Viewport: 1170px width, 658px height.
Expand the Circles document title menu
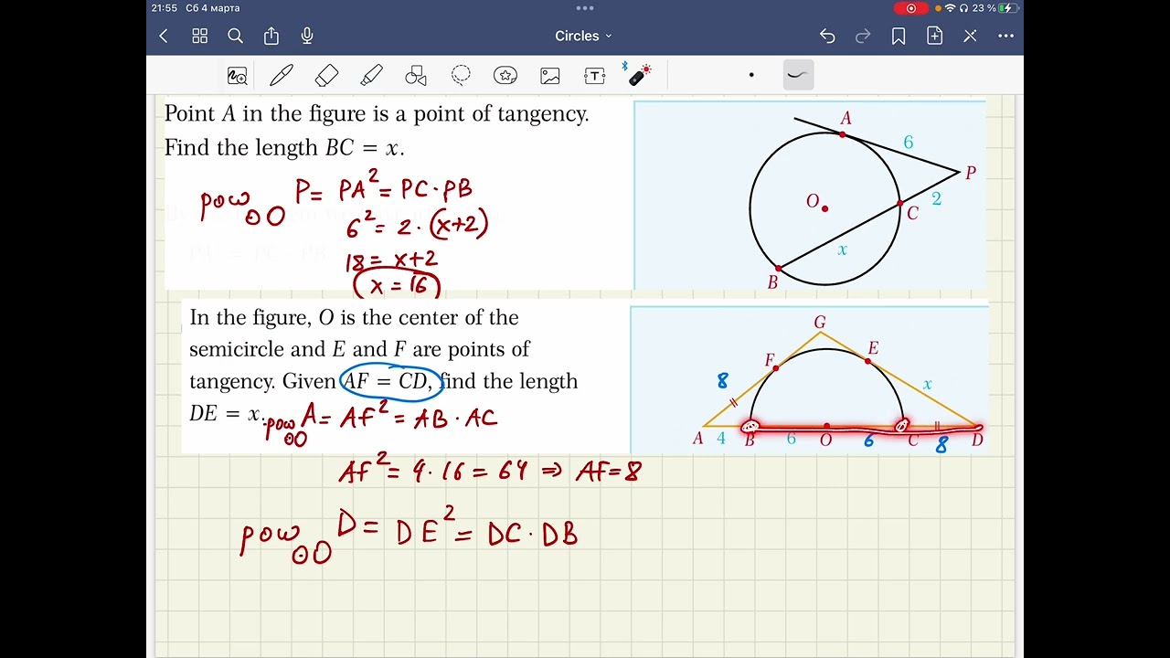click(583, 36)
